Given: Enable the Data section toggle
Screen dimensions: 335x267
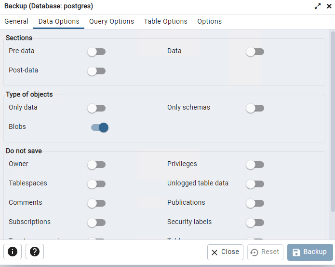Looking at the screenshot, I should pyautogui.click(x=255, y=52).
